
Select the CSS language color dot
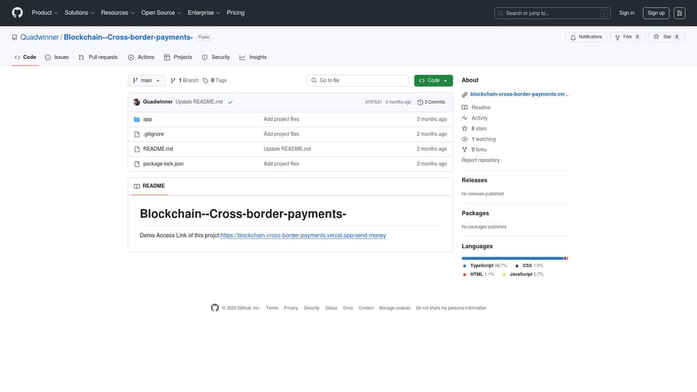tap(516, 265)
